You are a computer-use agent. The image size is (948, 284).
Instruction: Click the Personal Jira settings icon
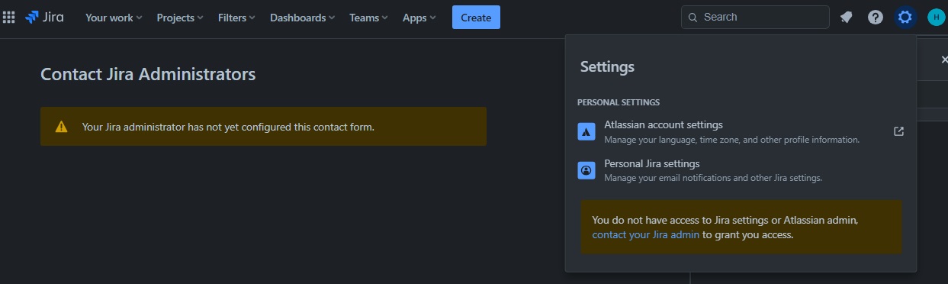coord(586,170)
